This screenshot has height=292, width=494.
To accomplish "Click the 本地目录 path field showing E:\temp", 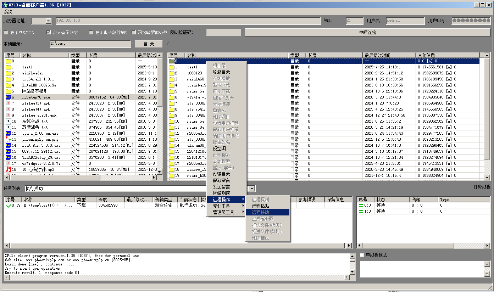I will pyautogui.click(x=90, y=44).
